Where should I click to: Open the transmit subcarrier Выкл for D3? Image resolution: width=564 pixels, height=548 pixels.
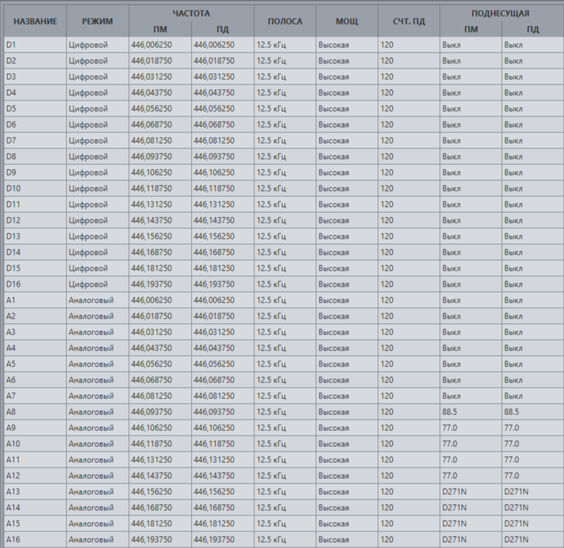pyautogui.click(x=533, y=76)
